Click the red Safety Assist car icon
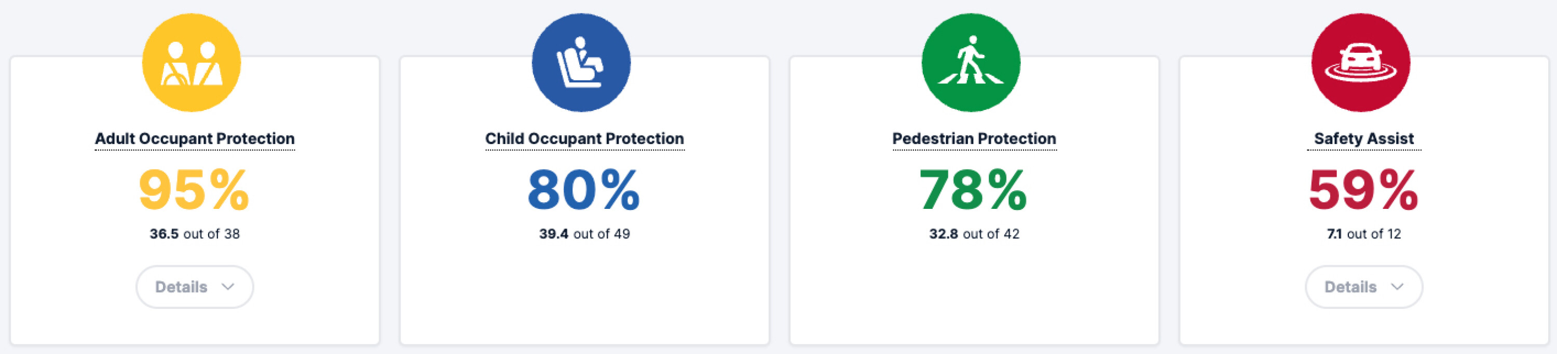Viewport: 1557px width, 354px height. 1361,62
